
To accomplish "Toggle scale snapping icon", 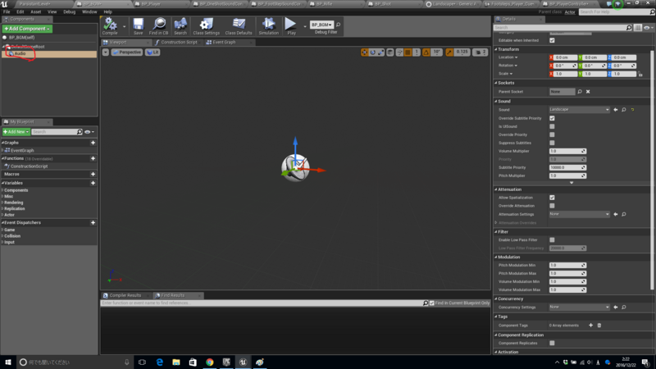I will pos(449,52).
